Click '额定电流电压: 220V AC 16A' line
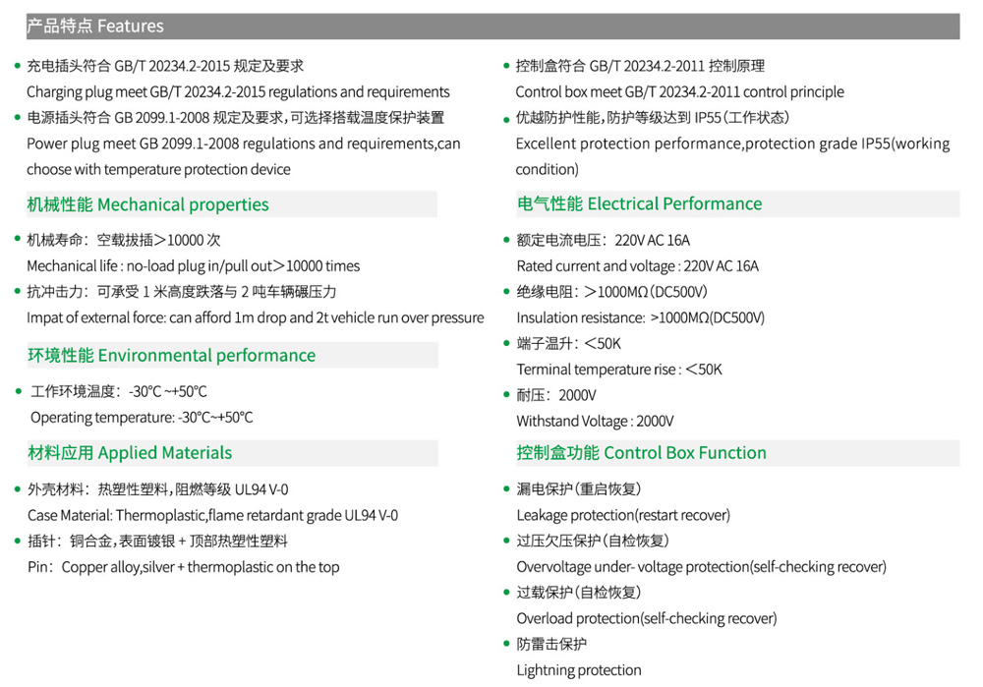Image resolution: width=983 pixels, height=687 pixels. 604,240
